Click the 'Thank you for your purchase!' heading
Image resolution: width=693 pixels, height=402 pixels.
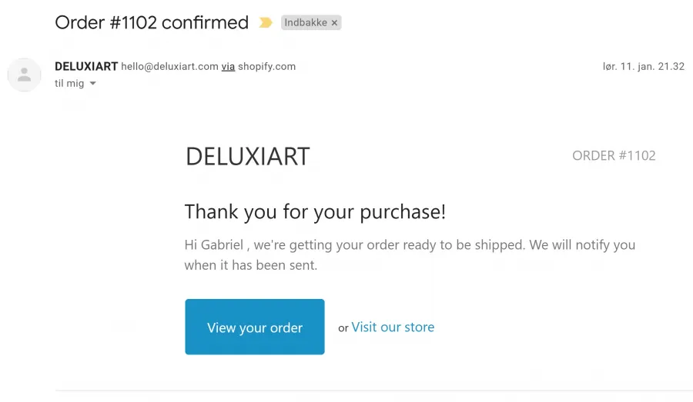(315, 212)
